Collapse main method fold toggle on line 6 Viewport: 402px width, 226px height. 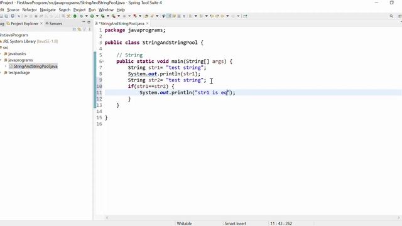103,62
